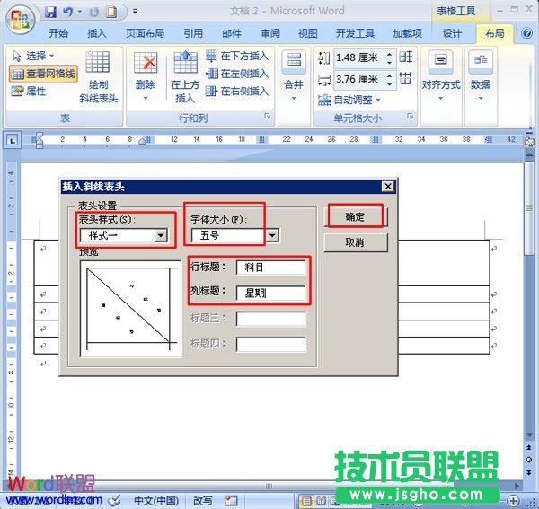Zoom in with the plus button
This screenshot has height=509, width=539.
tap(513, 501)
